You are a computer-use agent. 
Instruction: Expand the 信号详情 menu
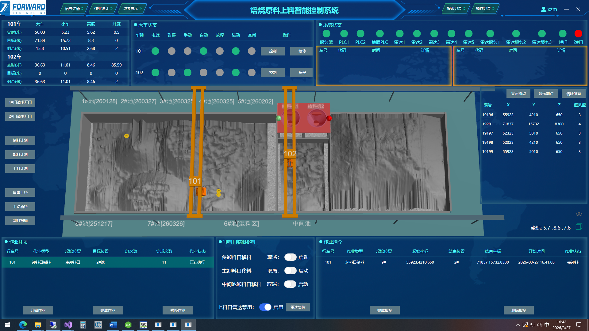(x=74, y=9)
